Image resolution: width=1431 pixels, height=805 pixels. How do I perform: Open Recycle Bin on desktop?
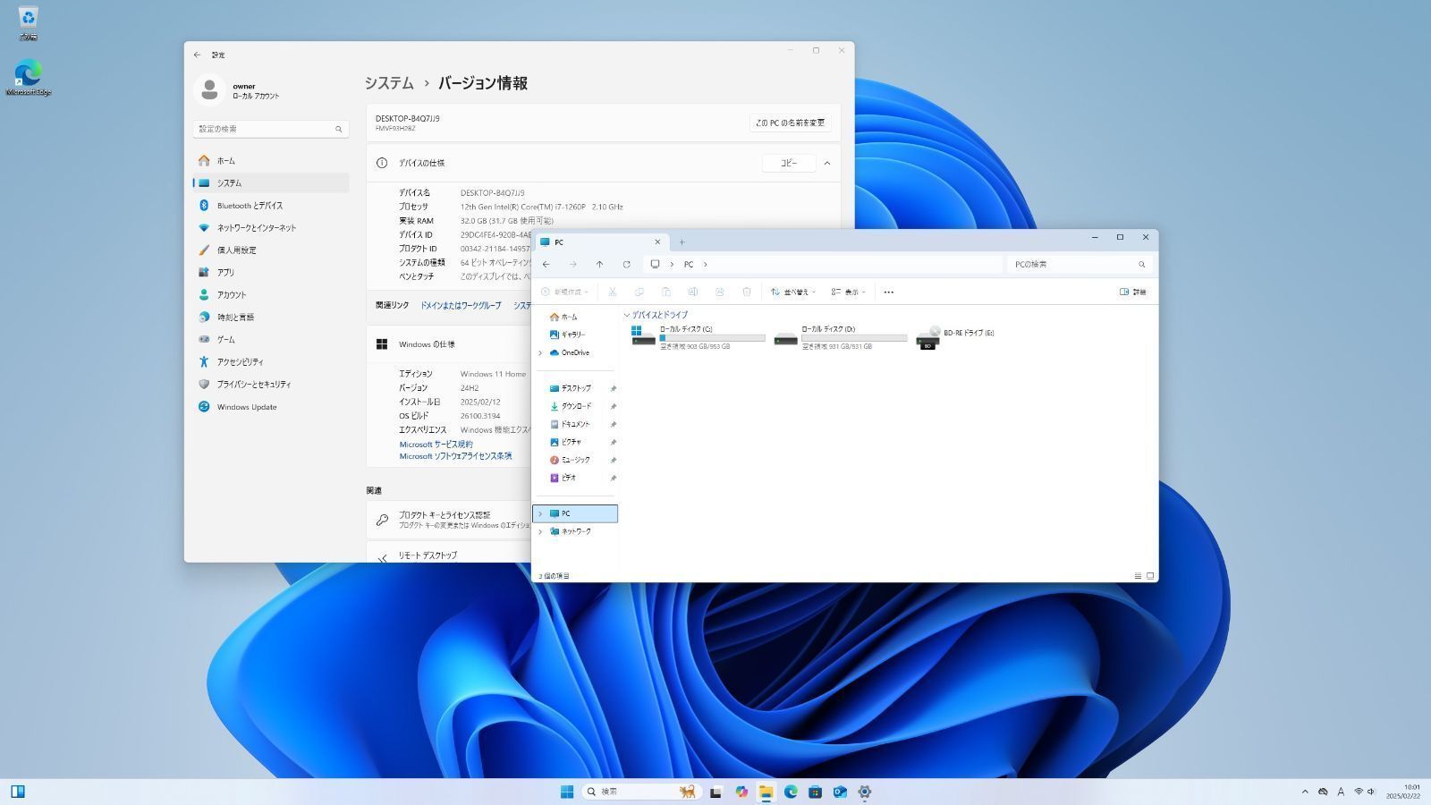[28, 21]
